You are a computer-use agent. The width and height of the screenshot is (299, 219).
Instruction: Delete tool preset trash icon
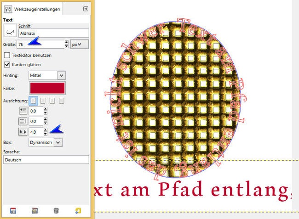(56, 211)
